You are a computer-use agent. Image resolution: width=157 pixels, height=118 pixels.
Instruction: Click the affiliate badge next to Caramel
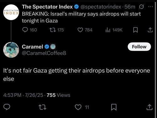tap(53, 47)
